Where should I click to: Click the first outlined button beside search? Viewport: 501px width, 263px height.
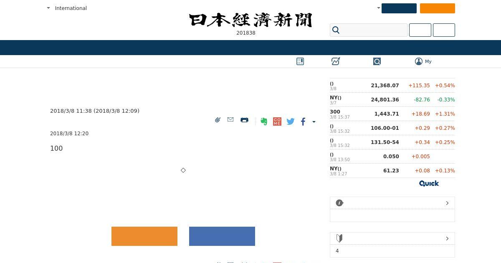[420, 30]
